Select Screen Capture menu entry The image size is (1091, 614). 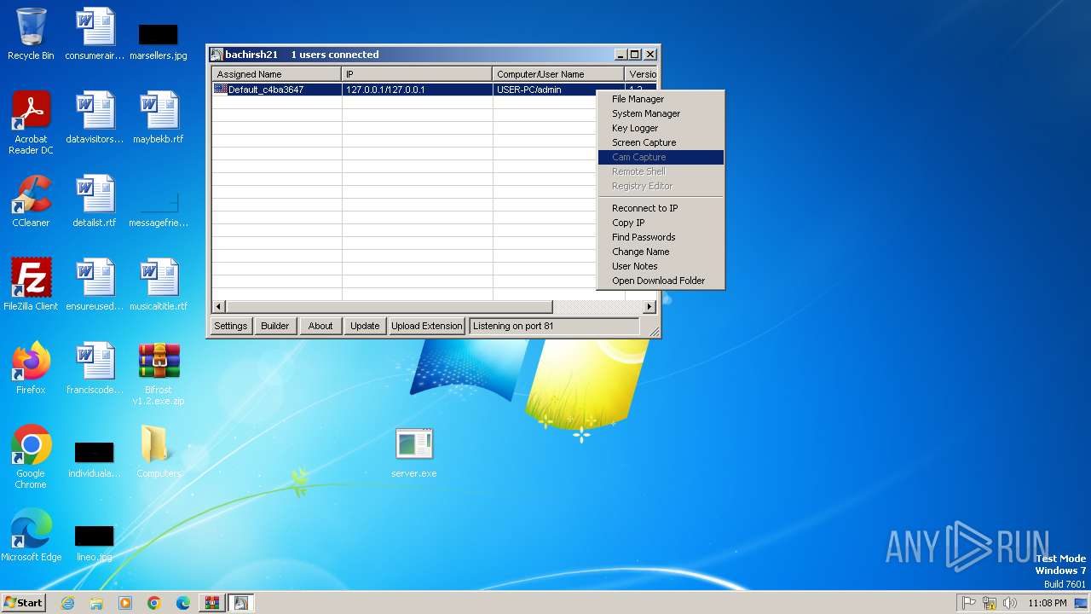point(661,142)
